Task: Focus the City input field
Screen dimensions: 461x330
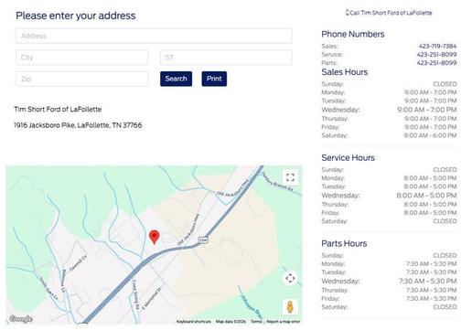Action: (81, 58)
